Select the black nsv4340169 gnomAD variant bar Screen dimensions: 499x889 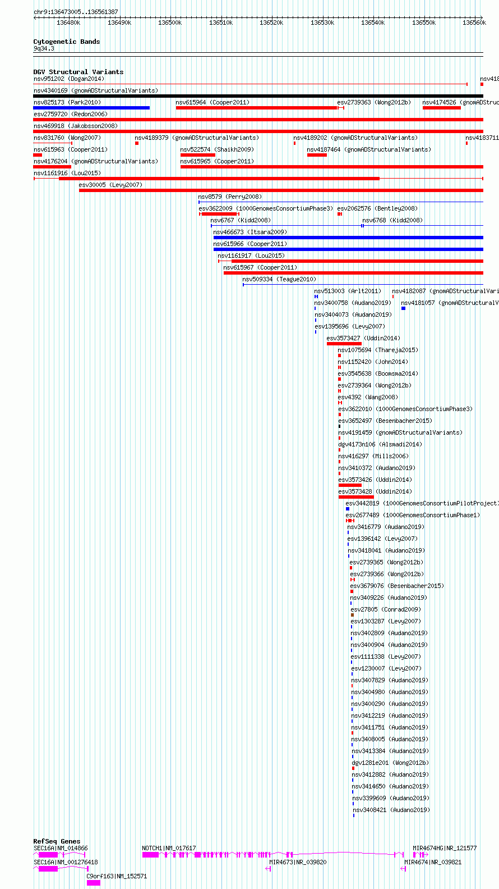258,96
